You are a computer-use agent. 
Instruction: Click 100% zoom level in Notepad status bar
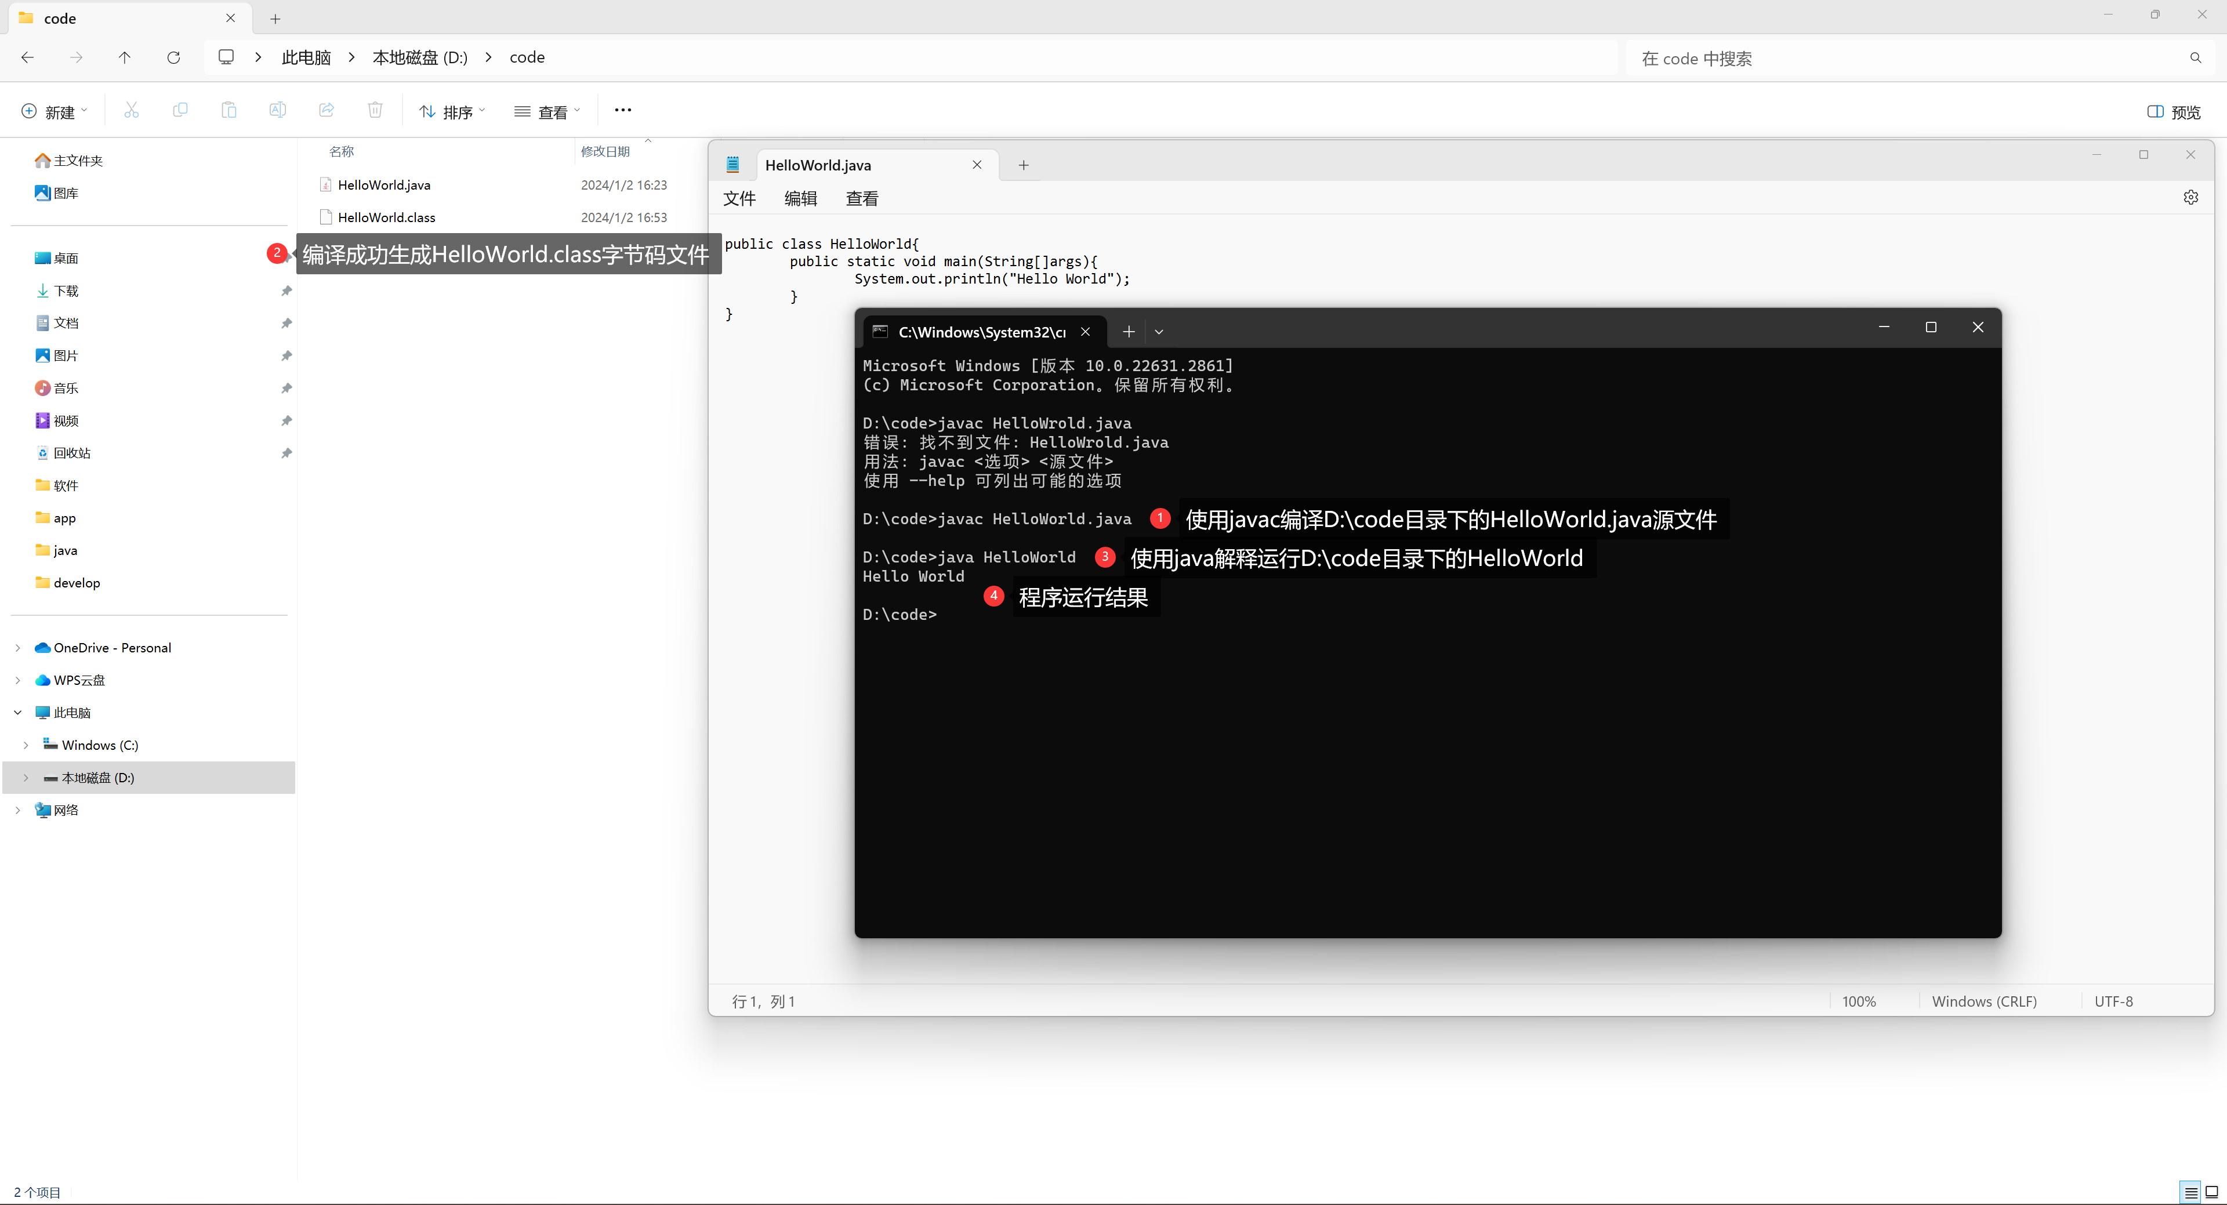pos(1859,1001)
